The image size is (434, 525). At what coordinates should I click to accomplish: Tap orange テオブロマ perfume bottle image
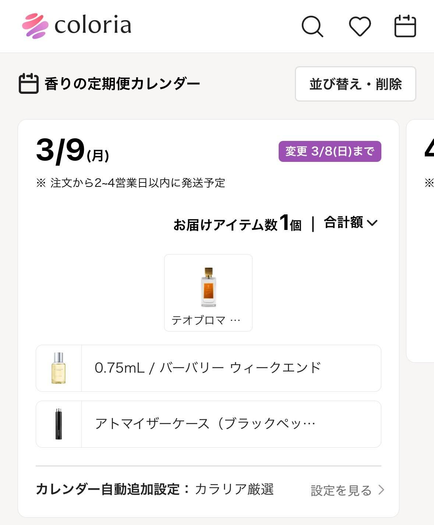(208, 287)
